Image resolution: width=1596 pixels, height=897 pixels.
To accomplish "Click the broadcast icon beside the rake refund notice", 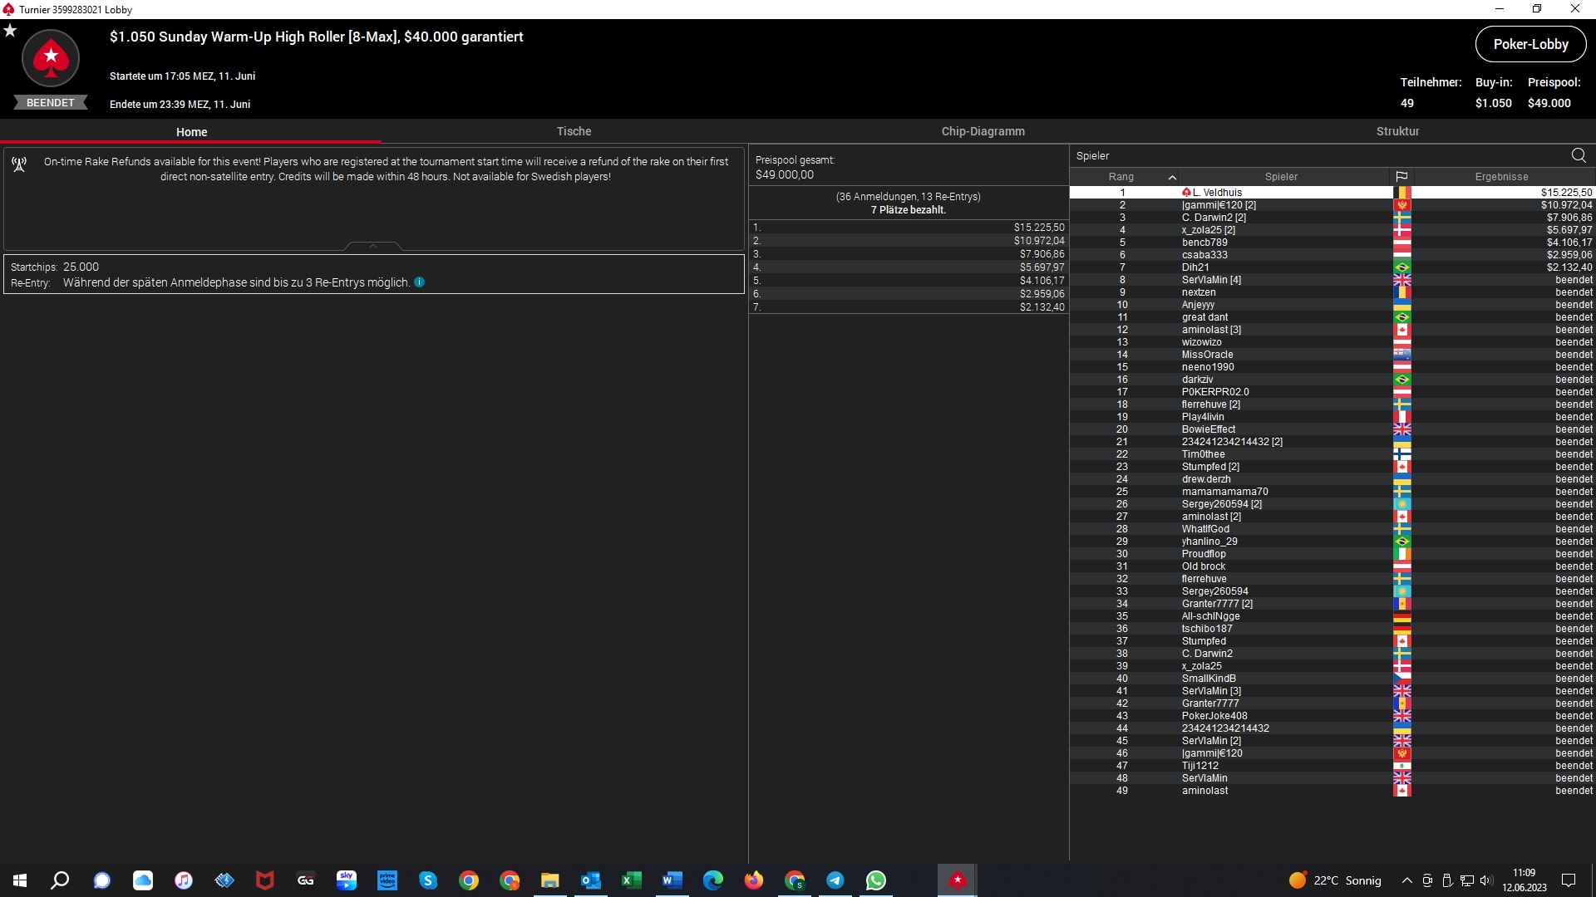I will point(19,164).
